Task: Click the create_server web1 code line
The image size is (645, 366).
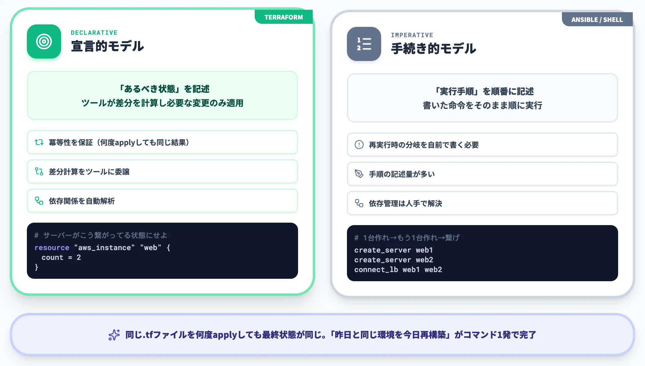Action: tap(394, 250)
